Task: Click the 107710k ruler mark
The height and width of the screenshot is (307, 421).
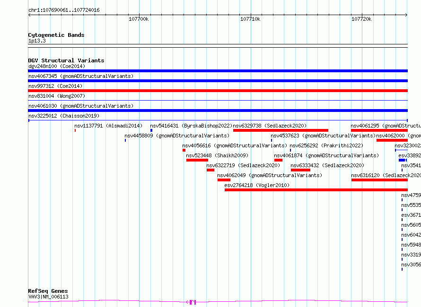Action: pos(250,19)
